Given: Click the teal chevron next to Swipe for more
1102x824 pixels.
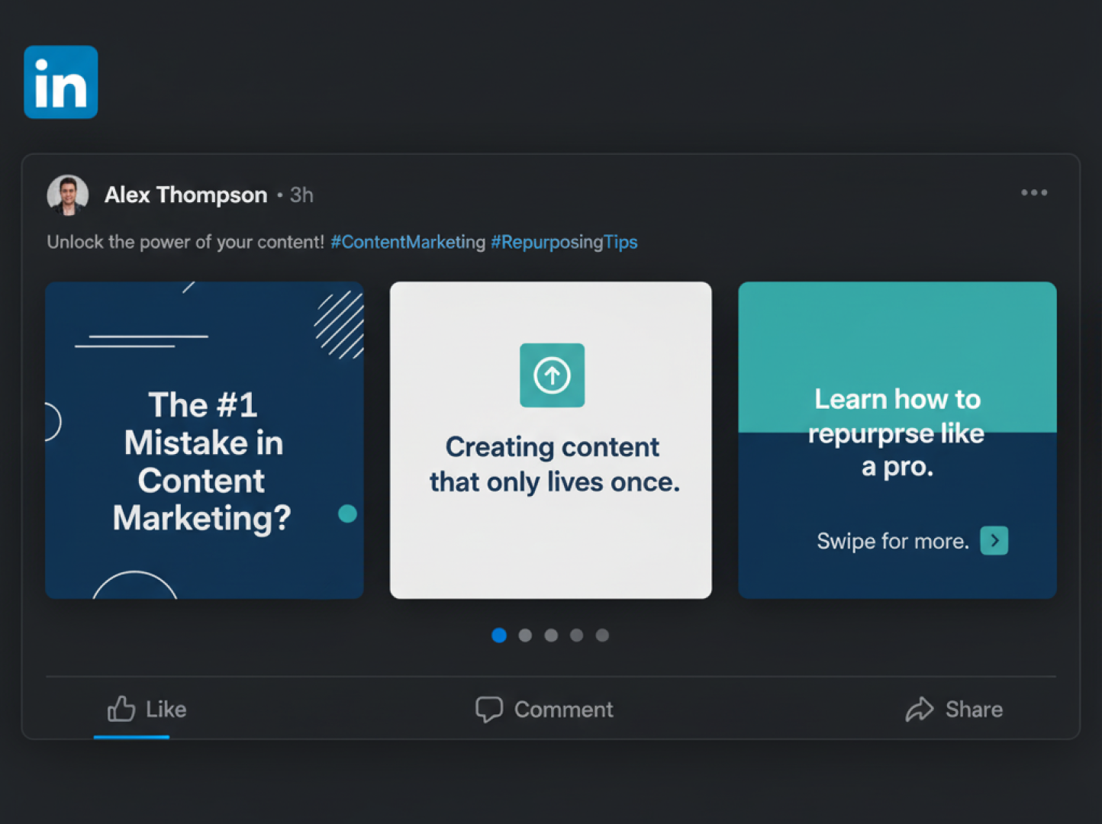Looking at the screenshot, I should [994, 540].
